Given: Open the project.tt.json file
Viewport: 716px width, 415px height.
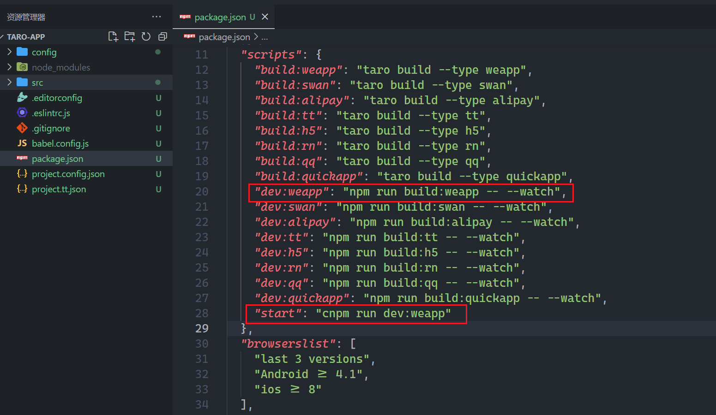Looking at the screenshot, I should pyautogui.click(x=59, y=189).
